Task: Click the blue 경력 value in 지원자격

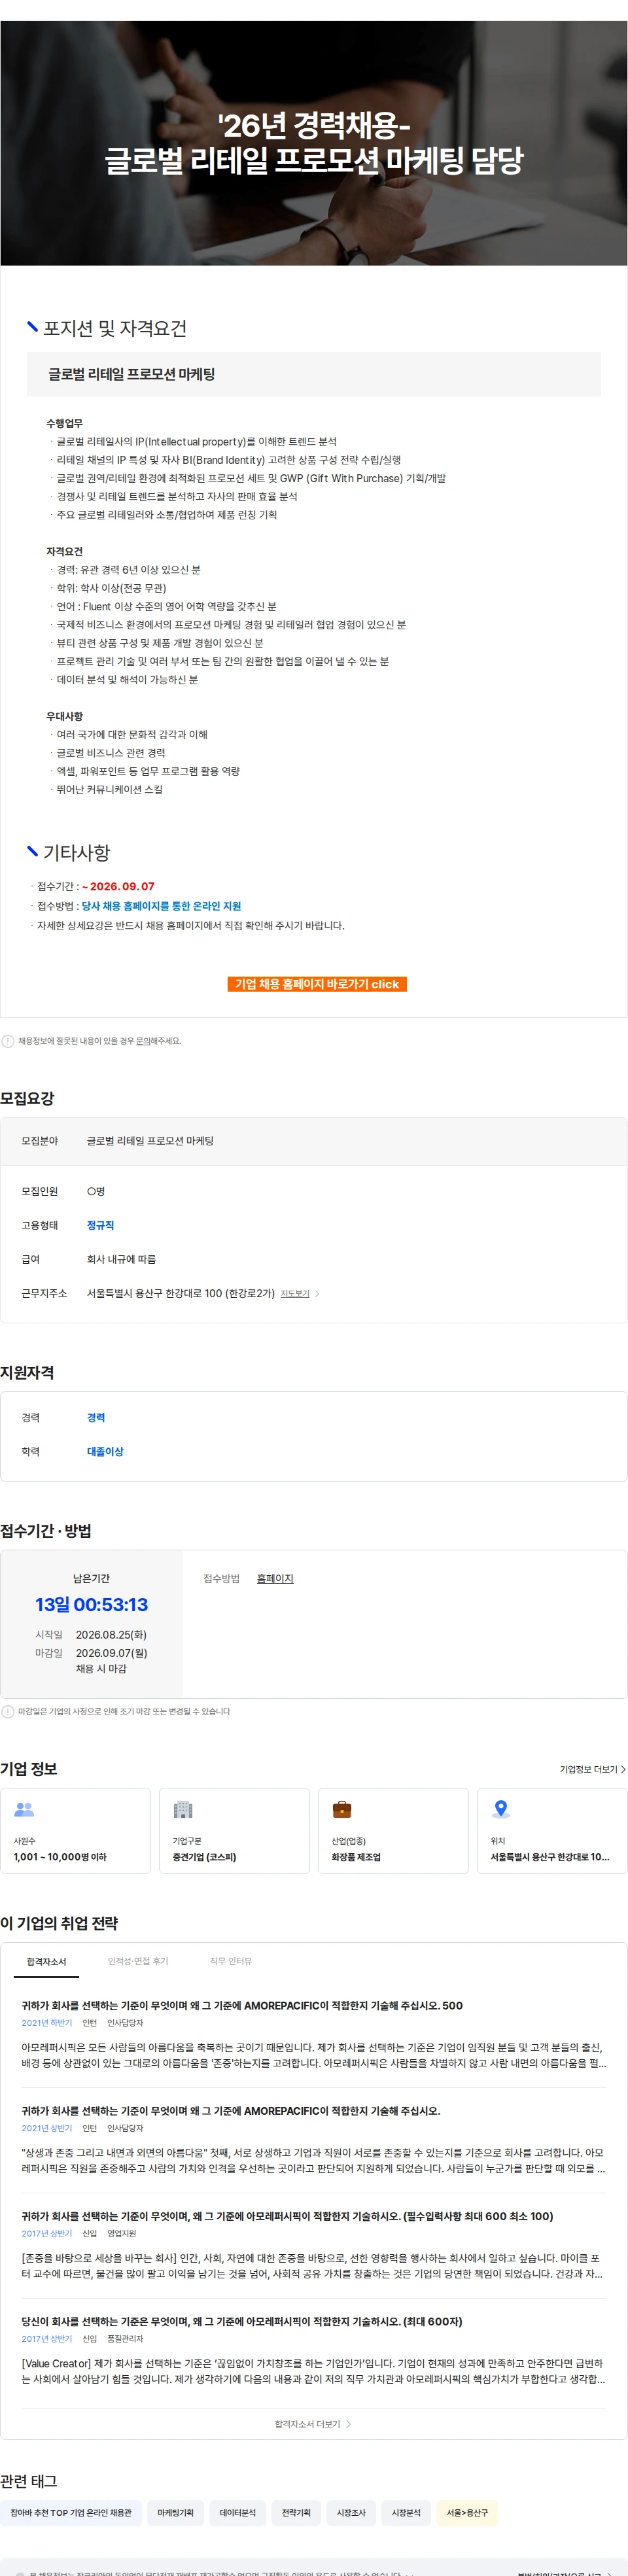Action: (96, 1417)
